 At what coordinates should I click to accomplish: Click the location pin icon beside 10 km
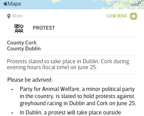9,16
